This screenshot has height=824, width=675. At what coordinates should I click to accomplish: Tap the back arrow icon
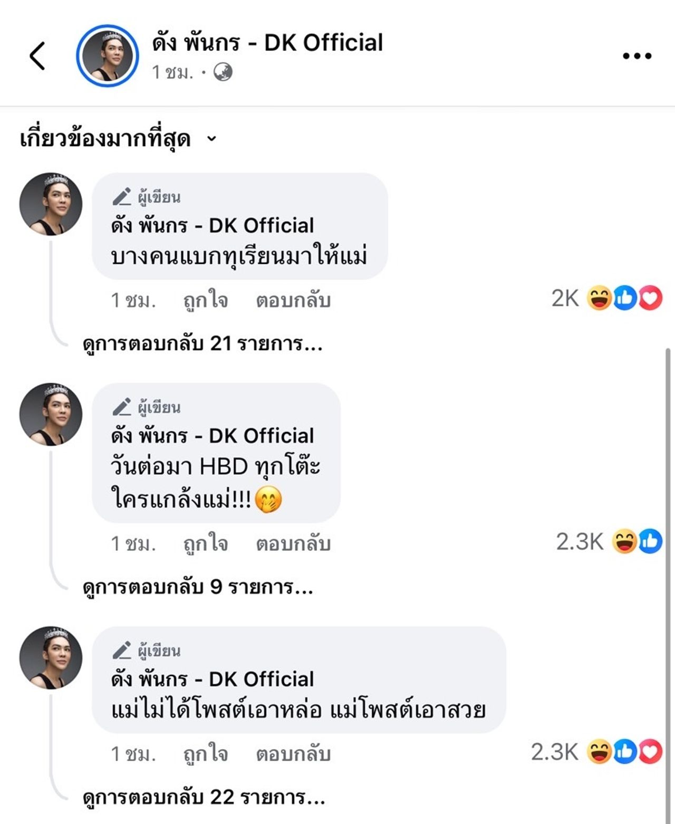[x=37, y=56]
